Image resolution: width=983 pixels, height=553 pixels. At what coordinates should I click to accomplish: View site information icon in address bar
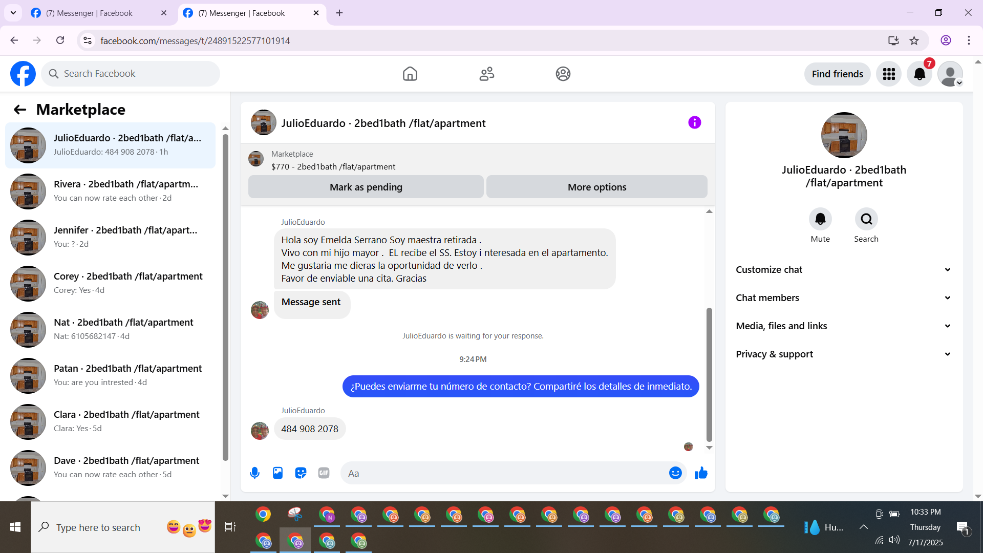point(88,40)
